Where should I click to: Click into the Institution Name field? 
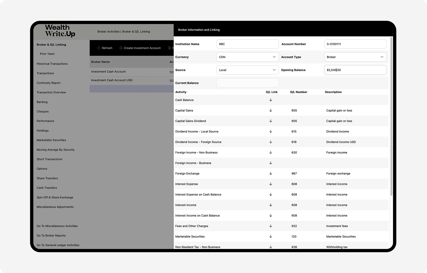click(247, 44)
